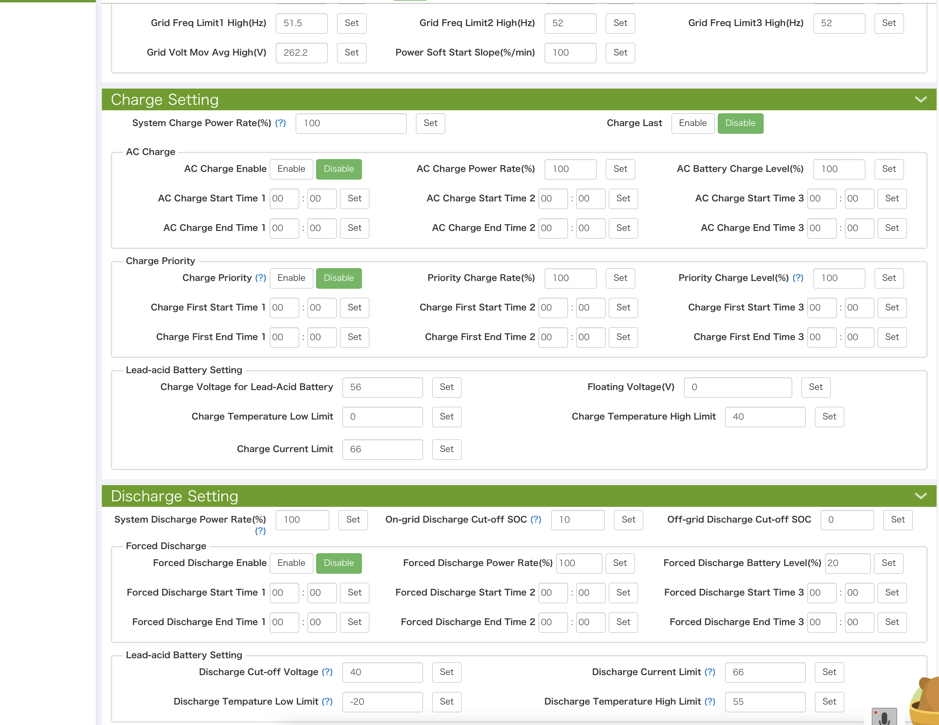The width and height of the screenshot is (939, 725).
Task: Collapse the Discharge Setting section
Action: tap(921, 496)
